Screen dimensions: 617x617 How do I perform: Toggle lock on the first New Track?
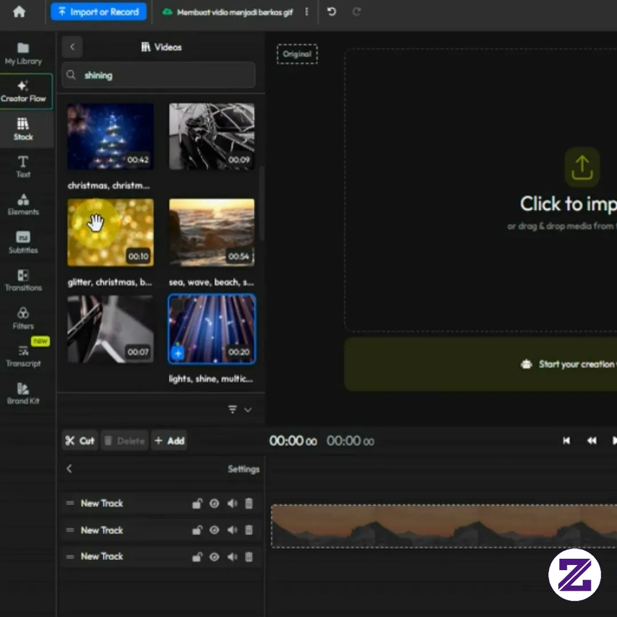pos(197,503)
